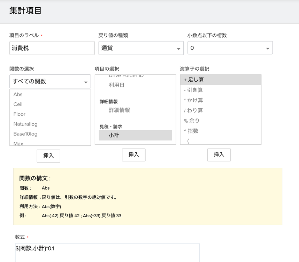The width and height of the screenshot is (299, 262).
Task: Expand the 小数点以下の桁数 dropdown
Action: tap(230, 48)
